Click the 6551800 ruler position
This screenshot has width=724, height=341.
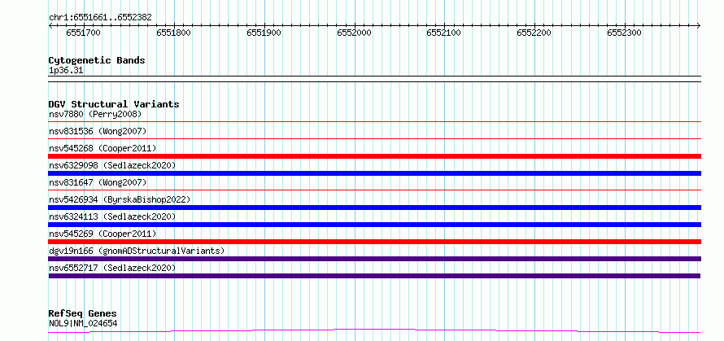173,33
